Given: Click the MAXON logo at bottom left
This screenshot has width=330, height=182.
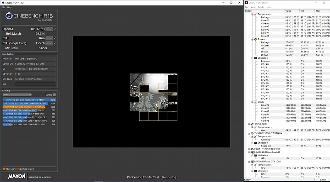Looking at the screenshot, I should tap(17, 177).
